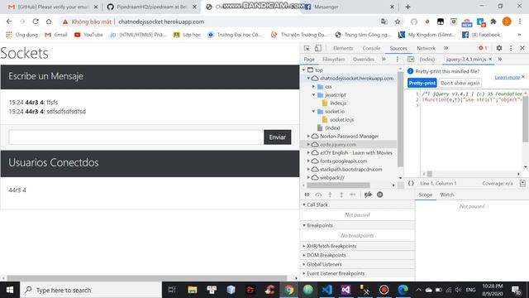Click Don't show again button

pyautogui.click(x=460, y=83)
